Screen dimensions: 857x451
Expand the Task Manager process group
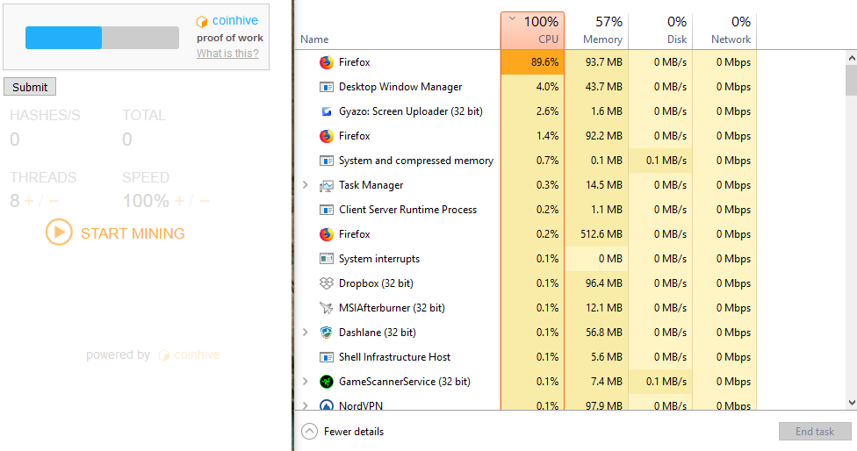click(305, 185)
